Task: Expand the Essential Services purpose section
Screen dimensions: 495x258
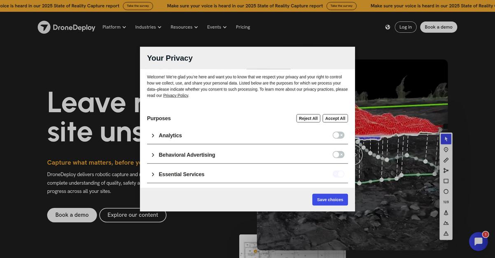Action: tap(153, 174)
